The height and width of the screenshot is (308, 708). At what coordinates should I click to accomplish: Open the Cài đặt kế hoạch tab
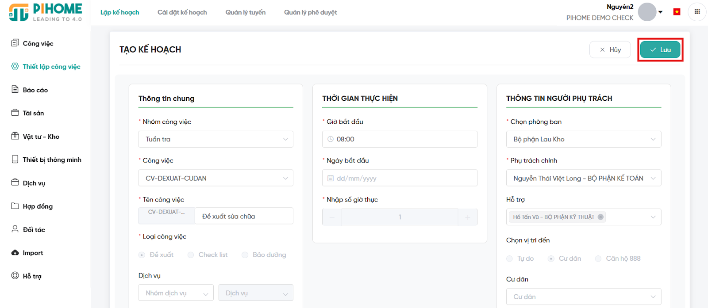click(x=182, y=12)
